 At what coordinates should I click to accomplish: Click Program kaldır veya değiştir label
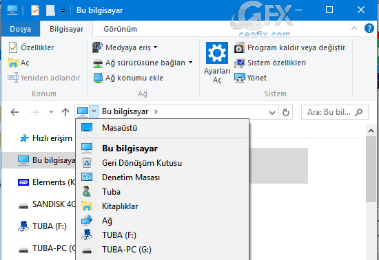pyautogui.click(x=296, y=47)
